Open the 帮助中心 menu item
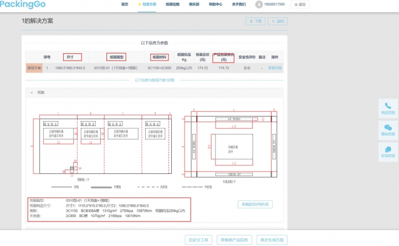399x246 pixels. click(216, 4)
